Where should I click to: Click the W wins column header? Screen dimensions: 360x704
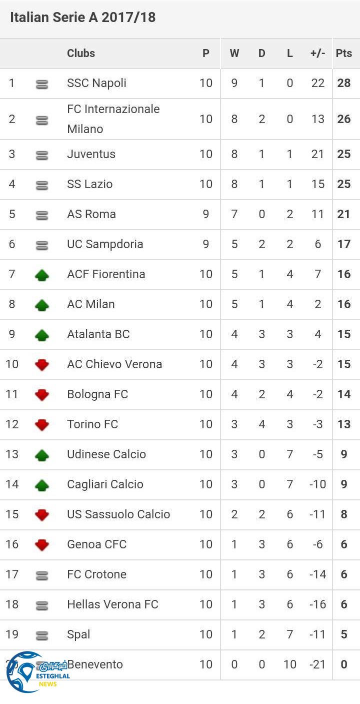(x=234, y=54)
